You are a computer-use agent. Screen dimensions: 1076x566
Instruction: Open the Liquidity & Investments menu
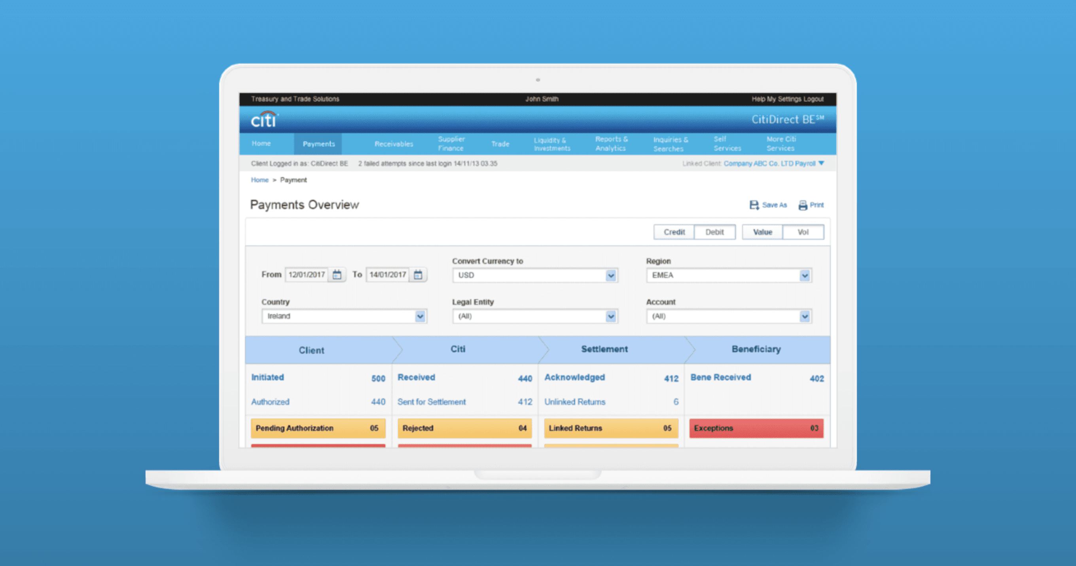[552, 144]
